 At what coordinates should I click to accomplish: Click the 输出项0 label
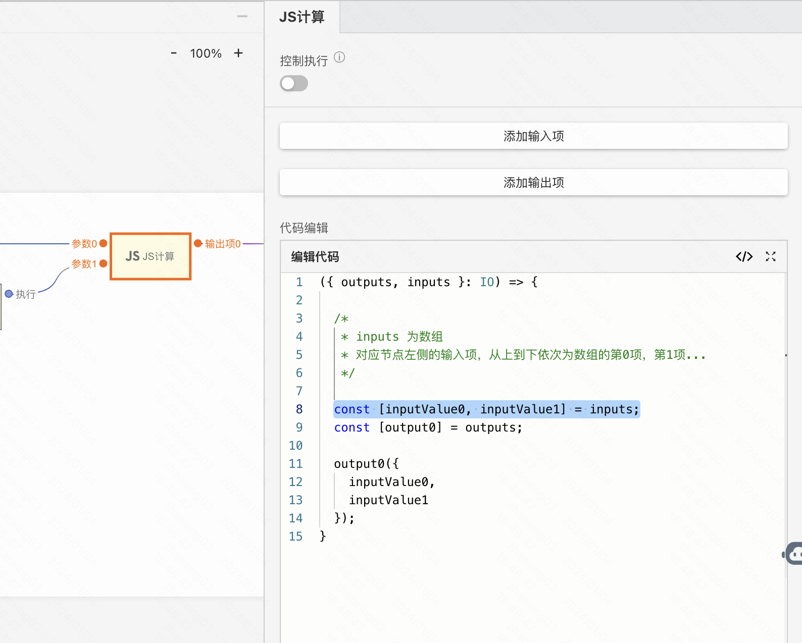coord(223,244)
